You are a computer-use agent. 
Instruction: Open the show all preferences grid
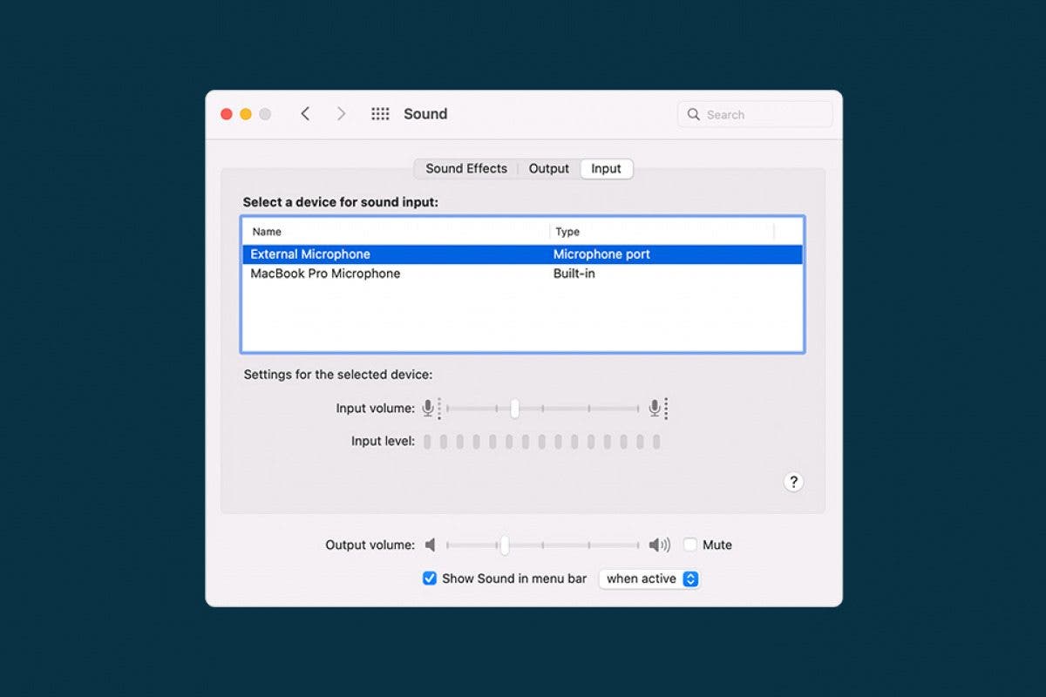380,114
